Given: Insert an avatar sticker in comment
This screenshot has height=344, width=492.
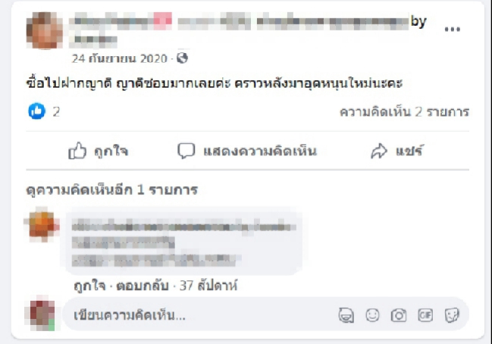Looking at the screenshot, I should 346,315.
